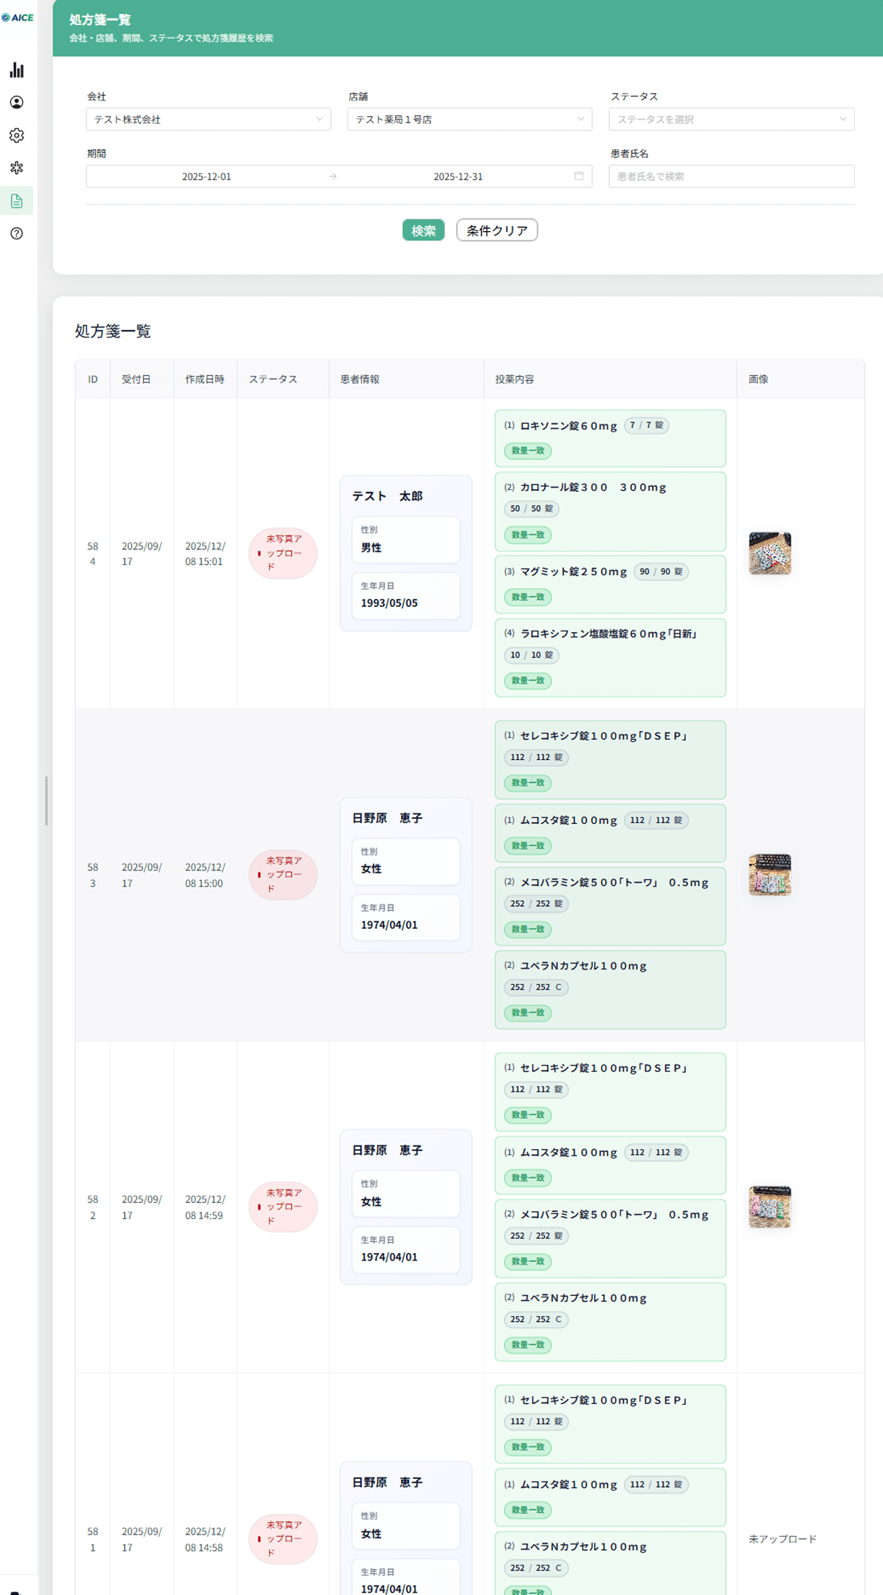Open the user account sidebar icon

click(17, 103)
